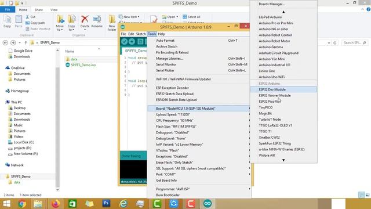
Task: Open the Arduino Help menu
Action: click(161, 34)
